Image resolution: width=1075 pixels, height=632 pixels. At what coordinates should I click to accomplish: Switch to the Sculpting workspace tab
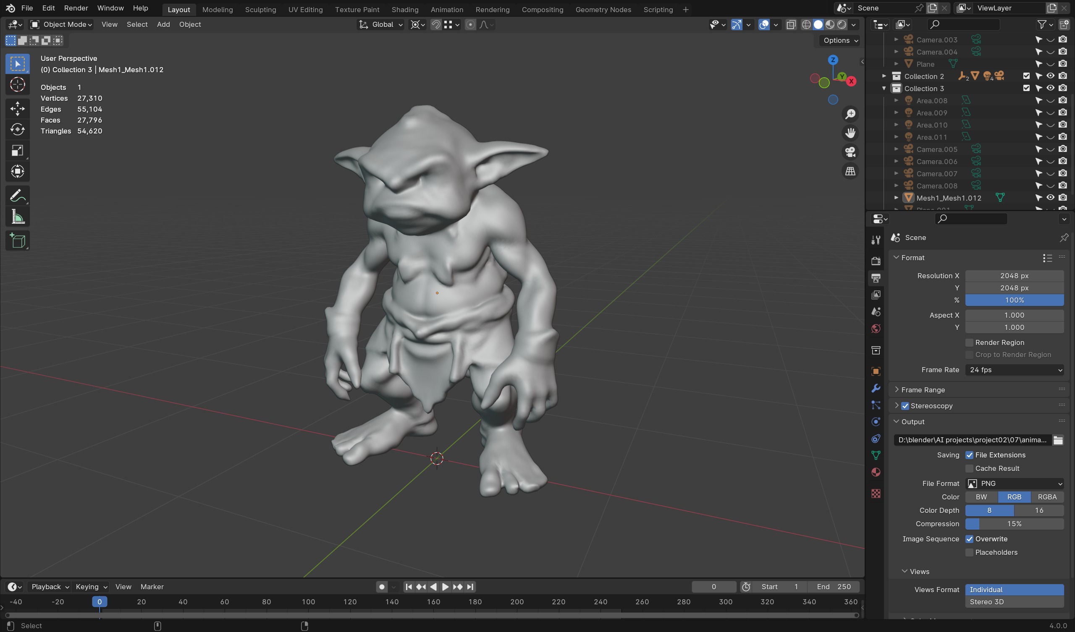(260, 9)
